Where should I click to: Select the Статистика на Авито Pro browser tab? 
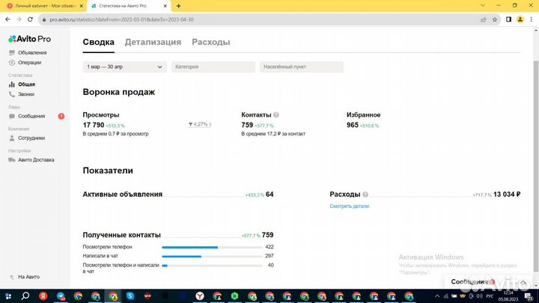click(x=128, y=6)
